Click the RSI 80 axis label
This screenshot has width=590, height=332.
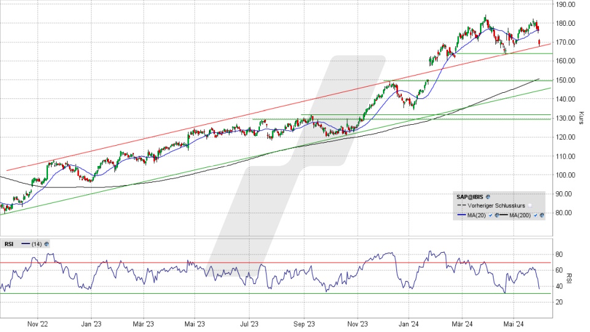tap(559, 255)
